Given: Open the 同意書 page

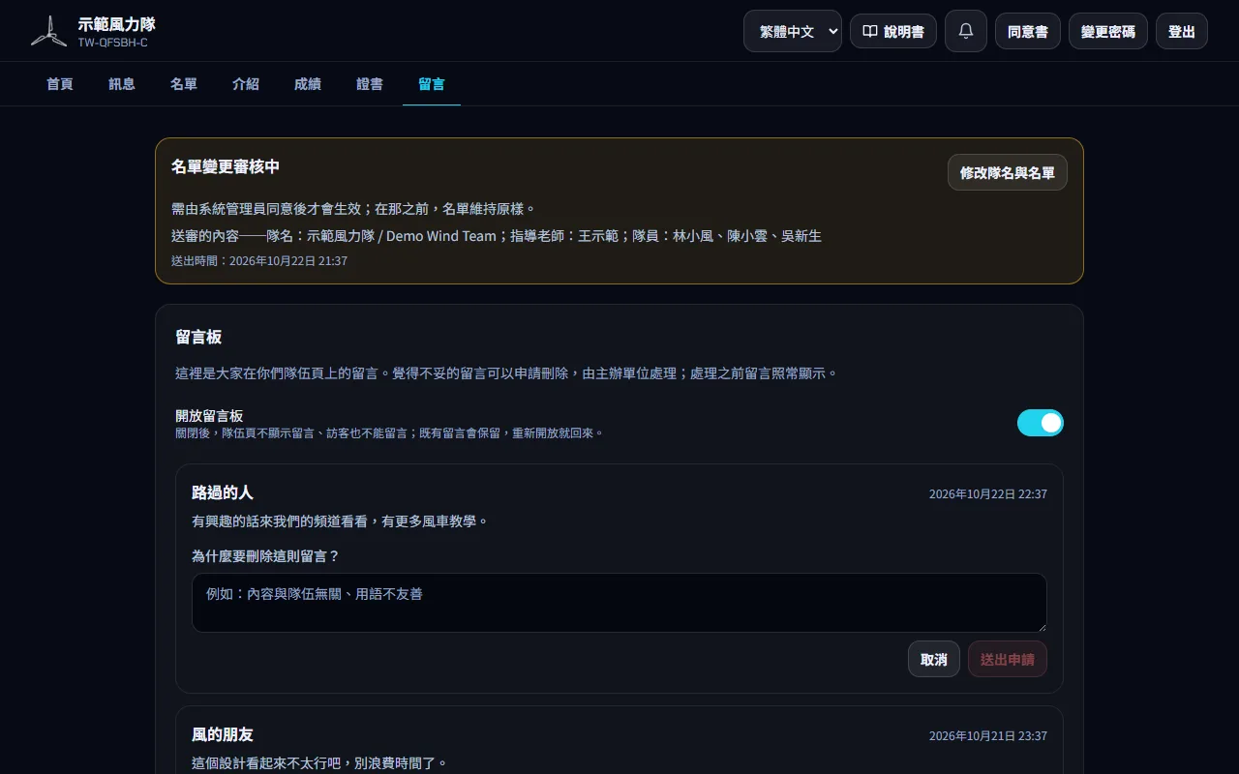Looking at the screenshot, I should (x=1028, y=31).
